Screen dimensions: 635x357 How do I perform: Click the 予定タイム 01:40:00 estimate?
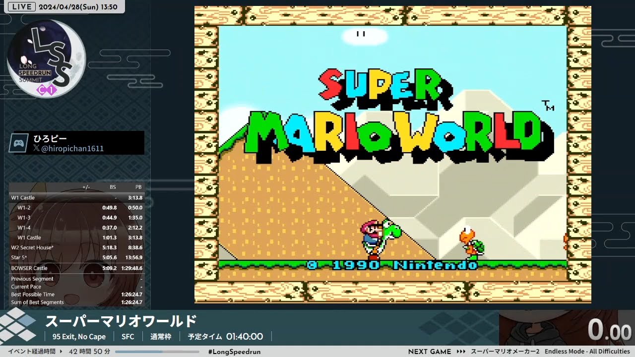click(x=225, y=337)
